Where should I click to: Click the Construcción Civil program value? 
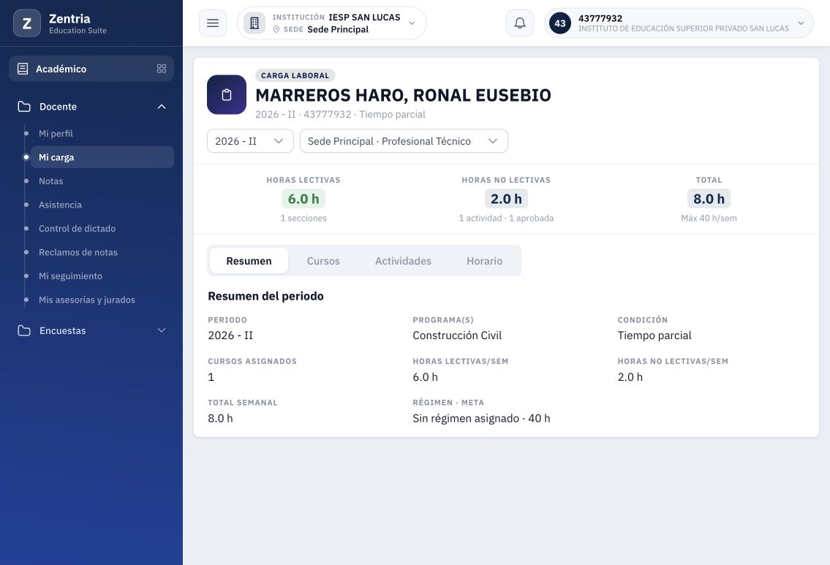[x=457, y=335]
